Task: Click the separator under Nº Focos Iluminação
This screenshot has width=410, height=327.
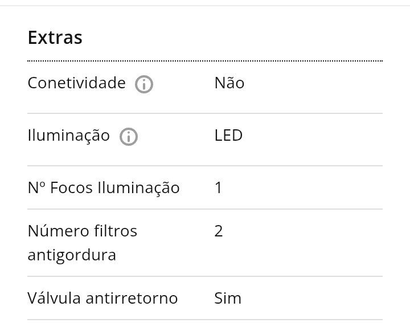Action: click(205, 209)
